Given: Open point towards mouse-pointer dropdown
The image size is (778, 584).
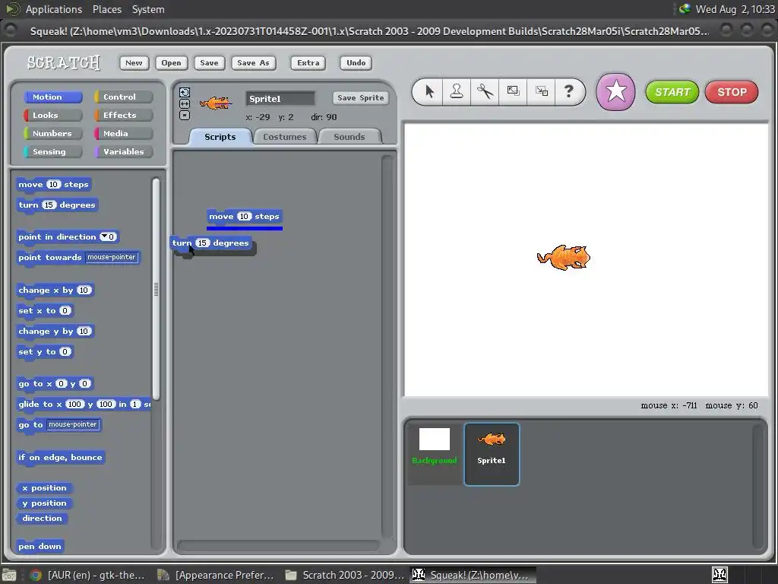Looking at the screenshot, I should (112, 257).
